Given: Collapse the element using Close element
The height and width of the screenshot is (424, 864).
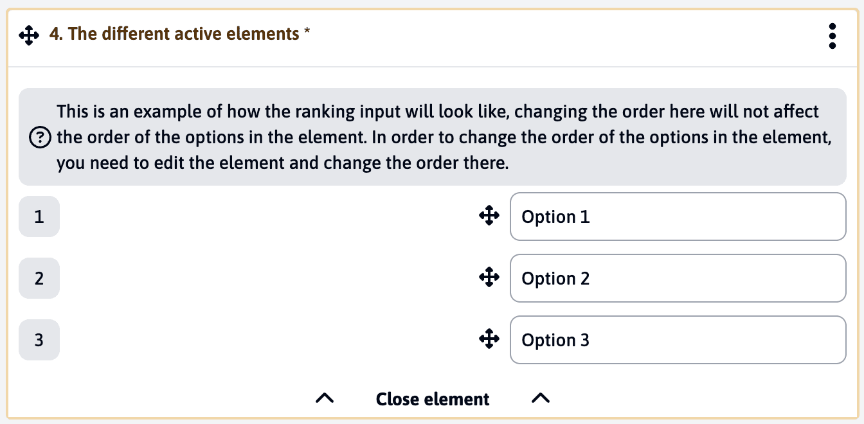Looking at the screenshot, I should point(432,398).
